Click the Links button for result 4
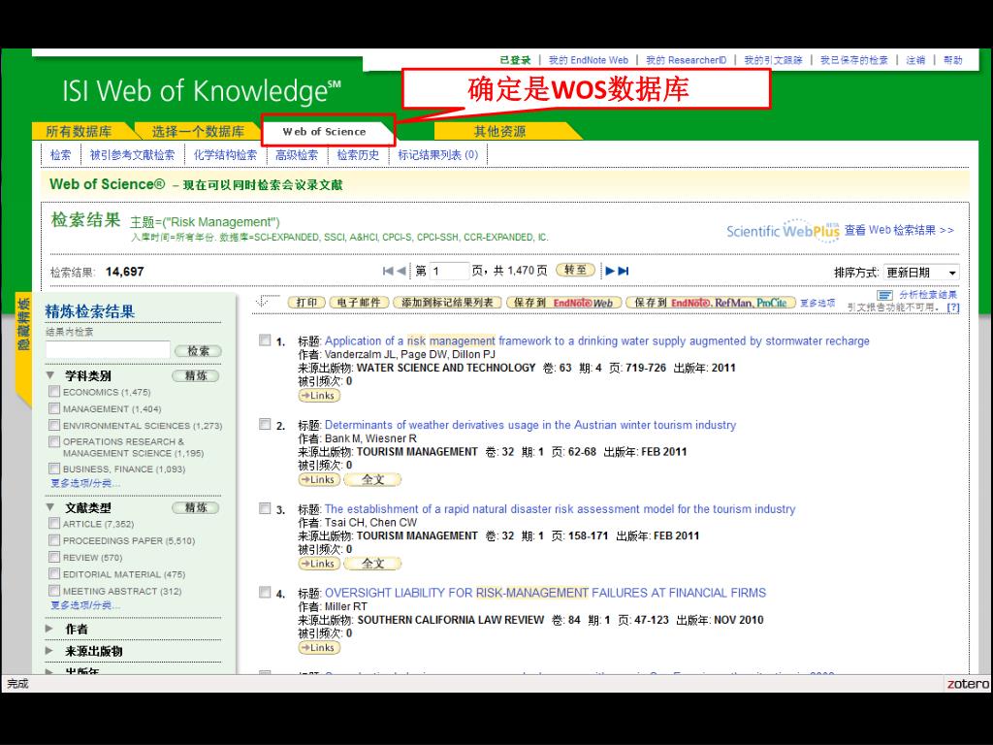993x745 pixels. 319,647
